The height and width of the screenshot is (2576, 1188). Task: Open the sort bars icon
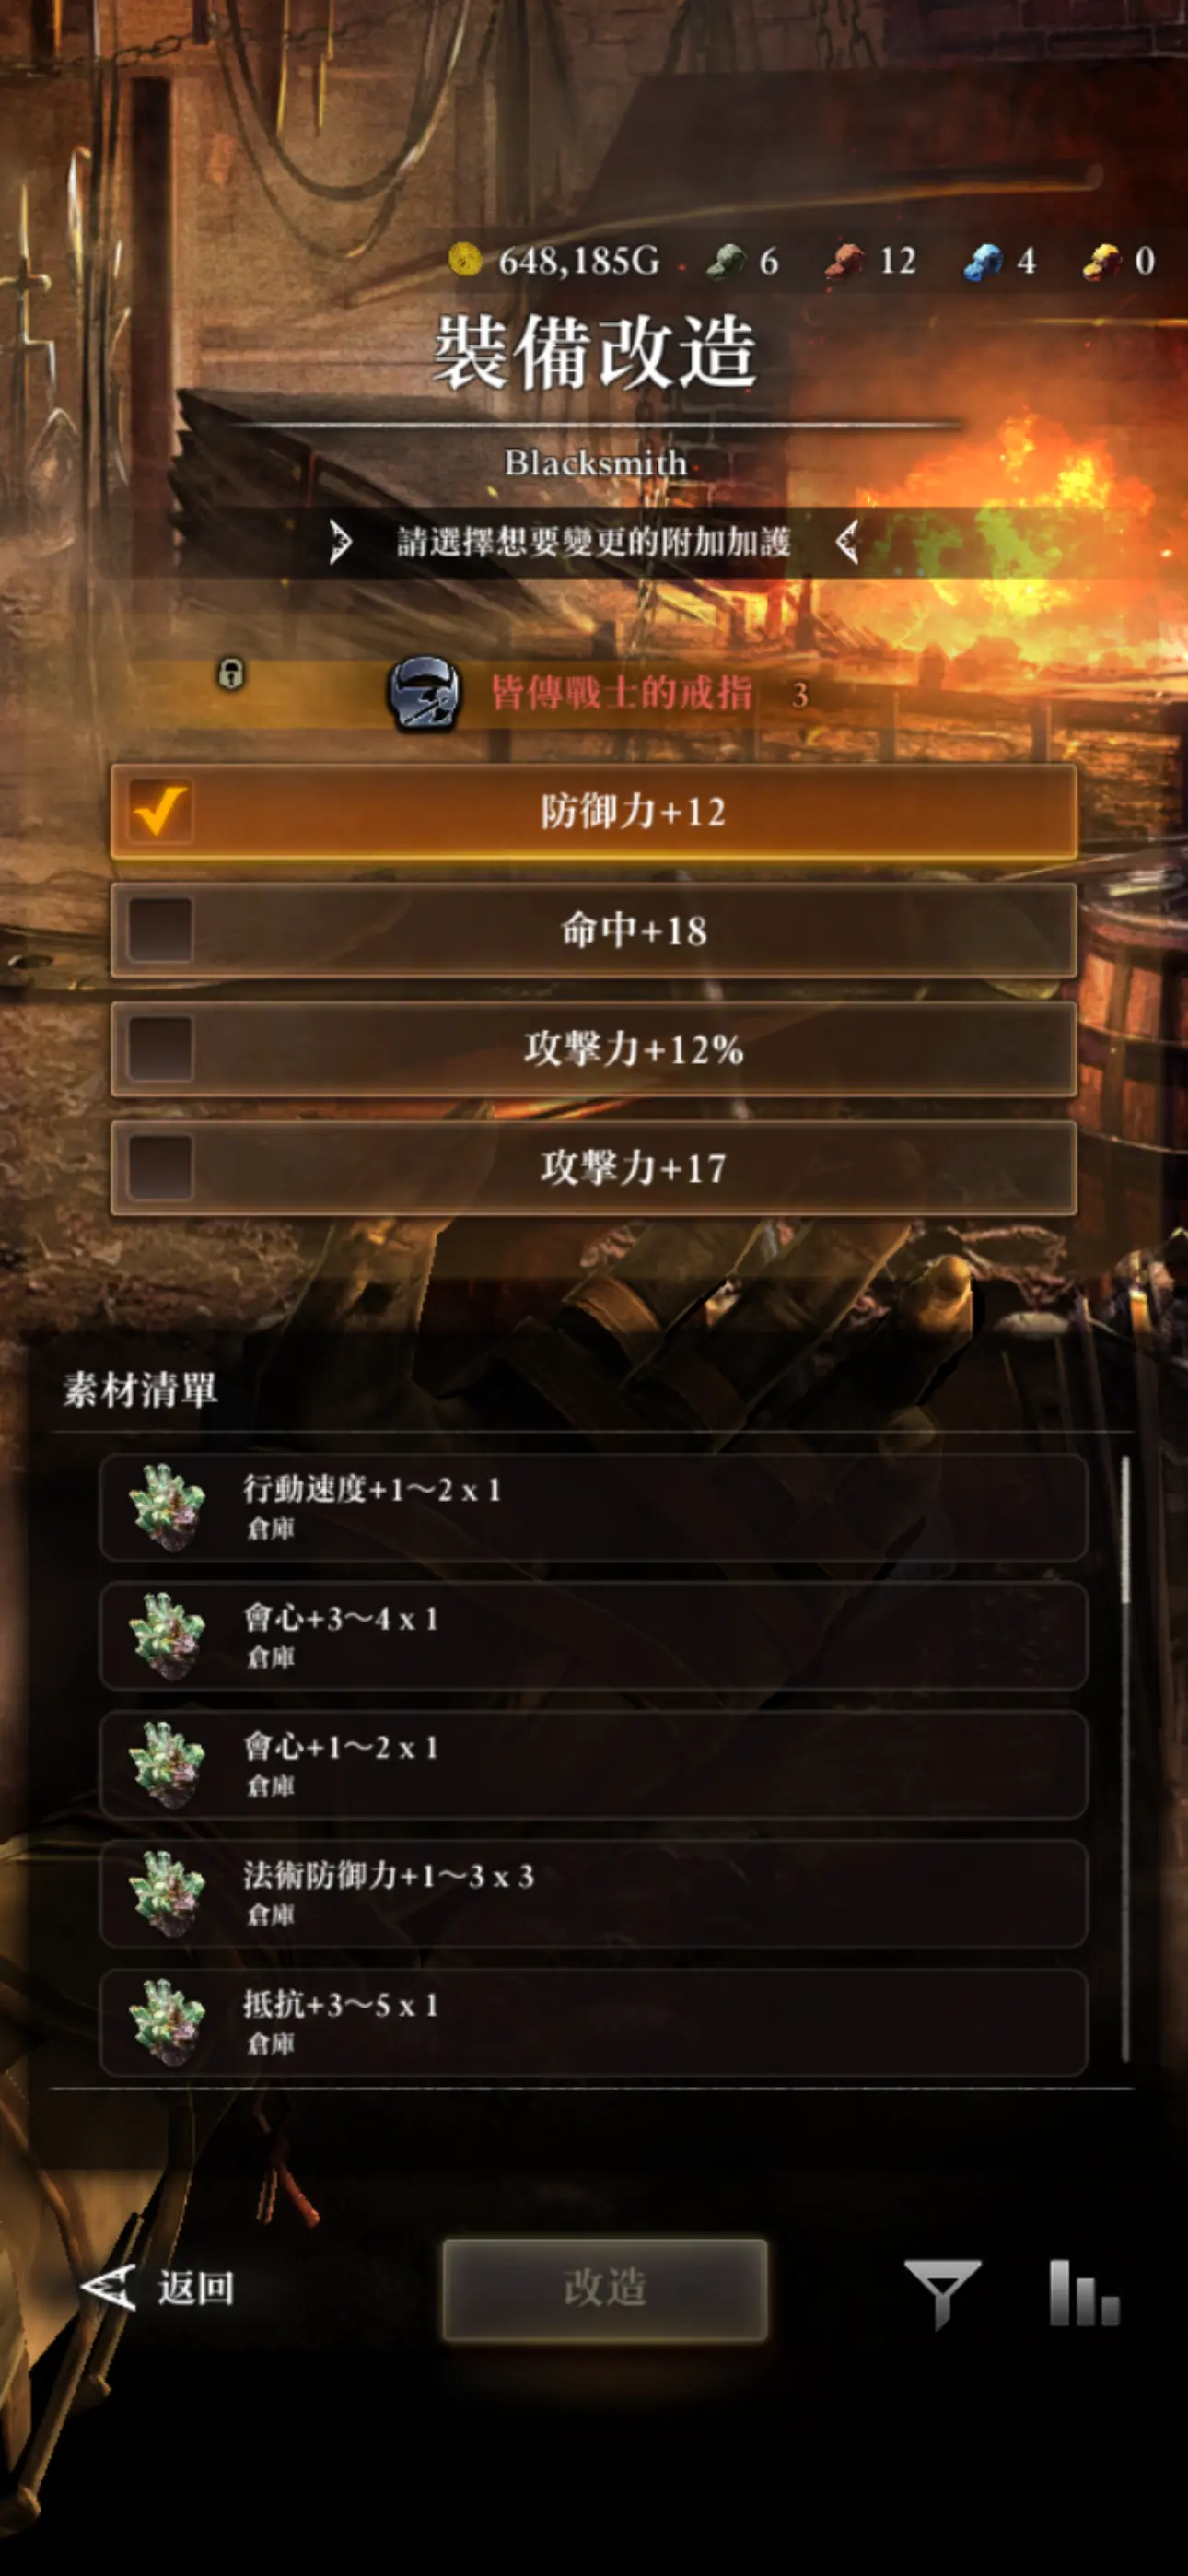click(x=1084, y=2292)
